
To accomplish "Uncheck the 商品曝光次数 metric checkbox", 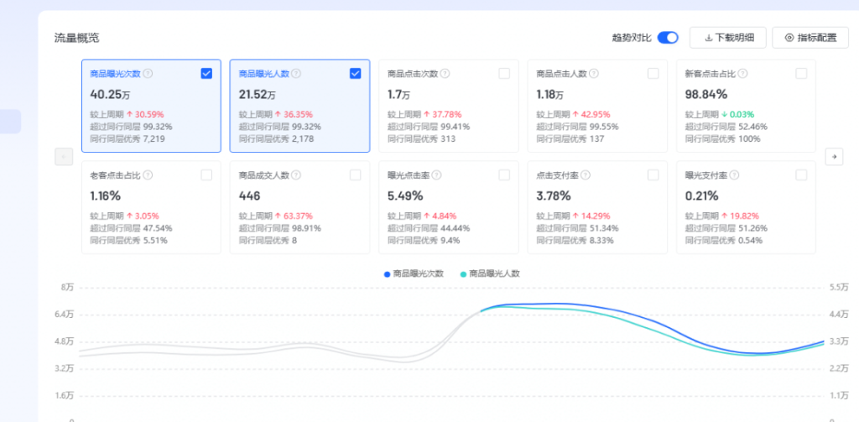I will pos(206,74).
